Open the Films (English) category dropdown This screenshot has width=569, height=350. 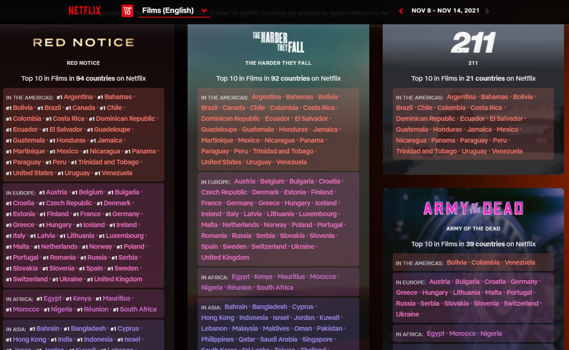174,11
